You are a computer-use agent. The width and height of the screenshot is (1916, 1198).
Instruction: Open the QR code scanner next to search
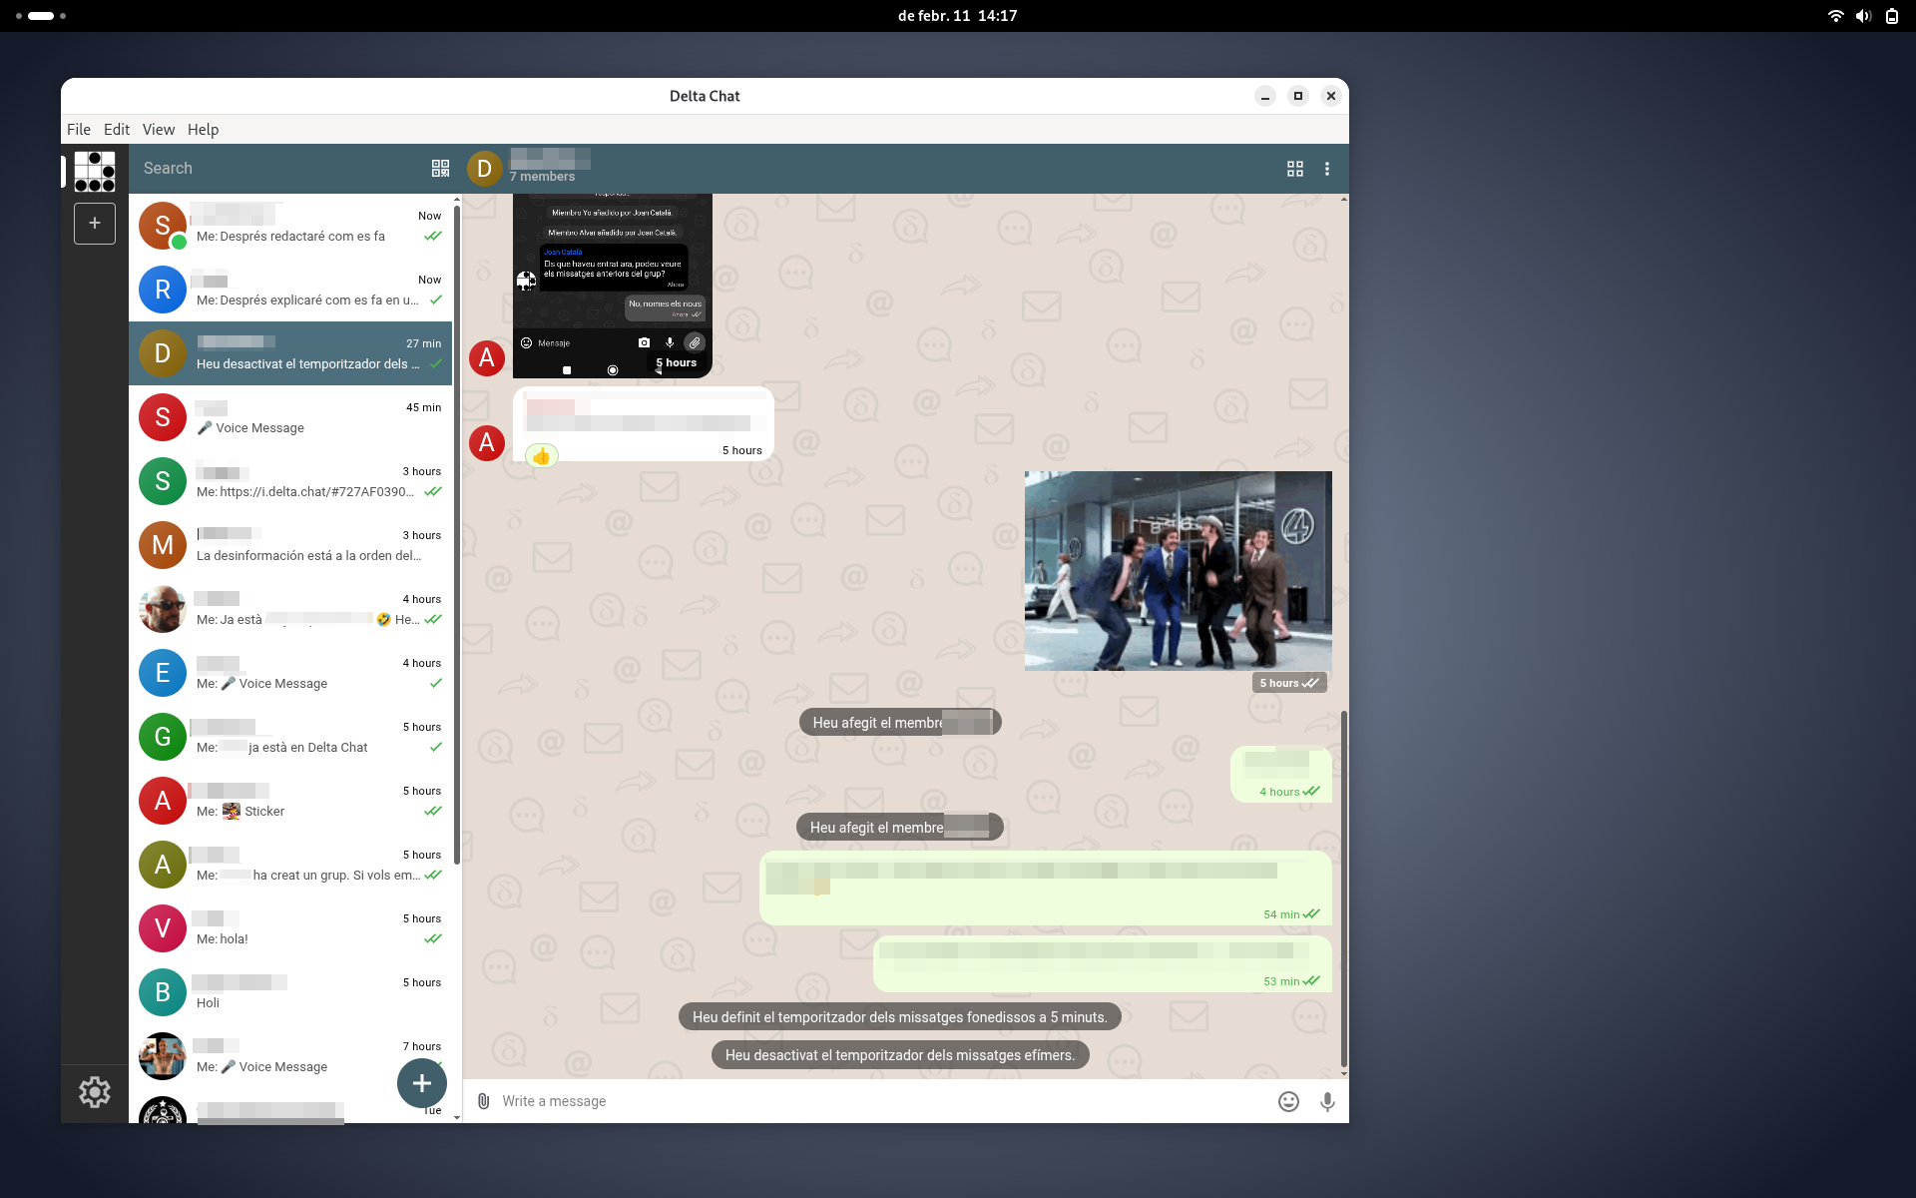[x=439, y=168]
